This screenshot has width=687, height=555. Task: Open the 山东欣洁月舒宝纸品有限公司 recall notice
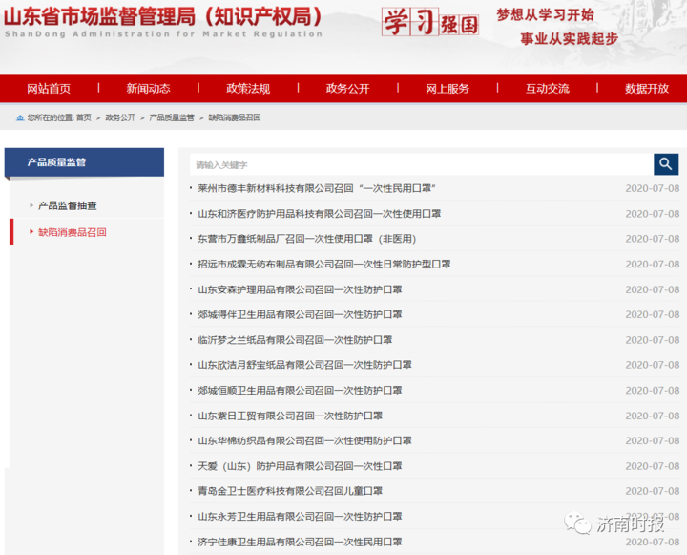click(x=304, y=365)
